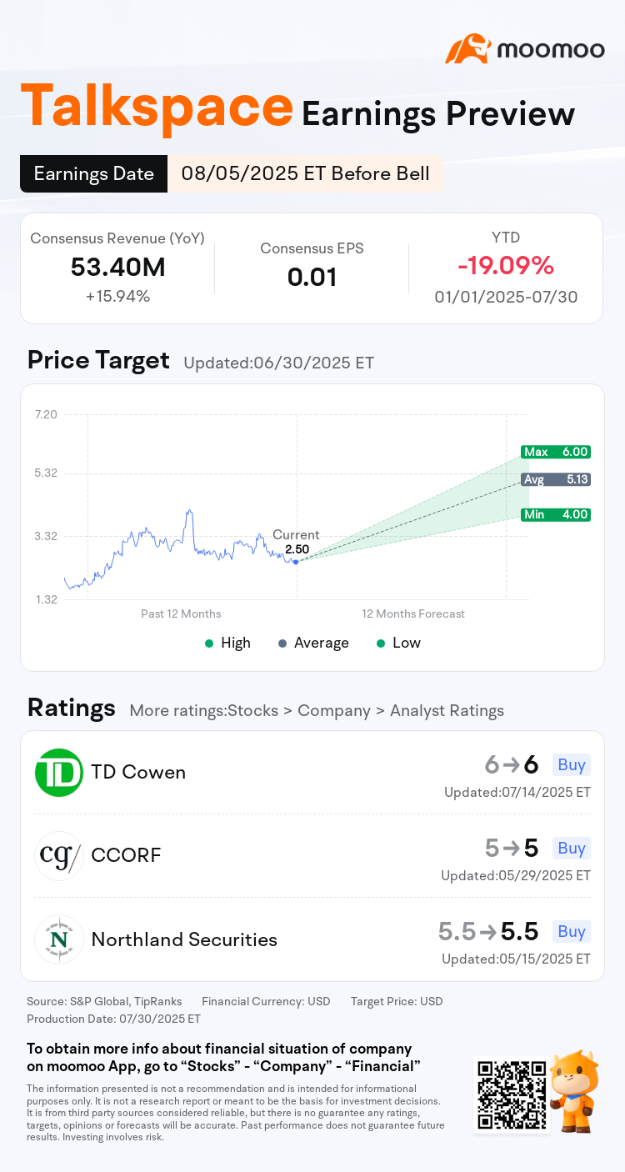Select the Min 4.00 price label
The width and height of the screenshot is (625, 1172).
pos(556,515)
